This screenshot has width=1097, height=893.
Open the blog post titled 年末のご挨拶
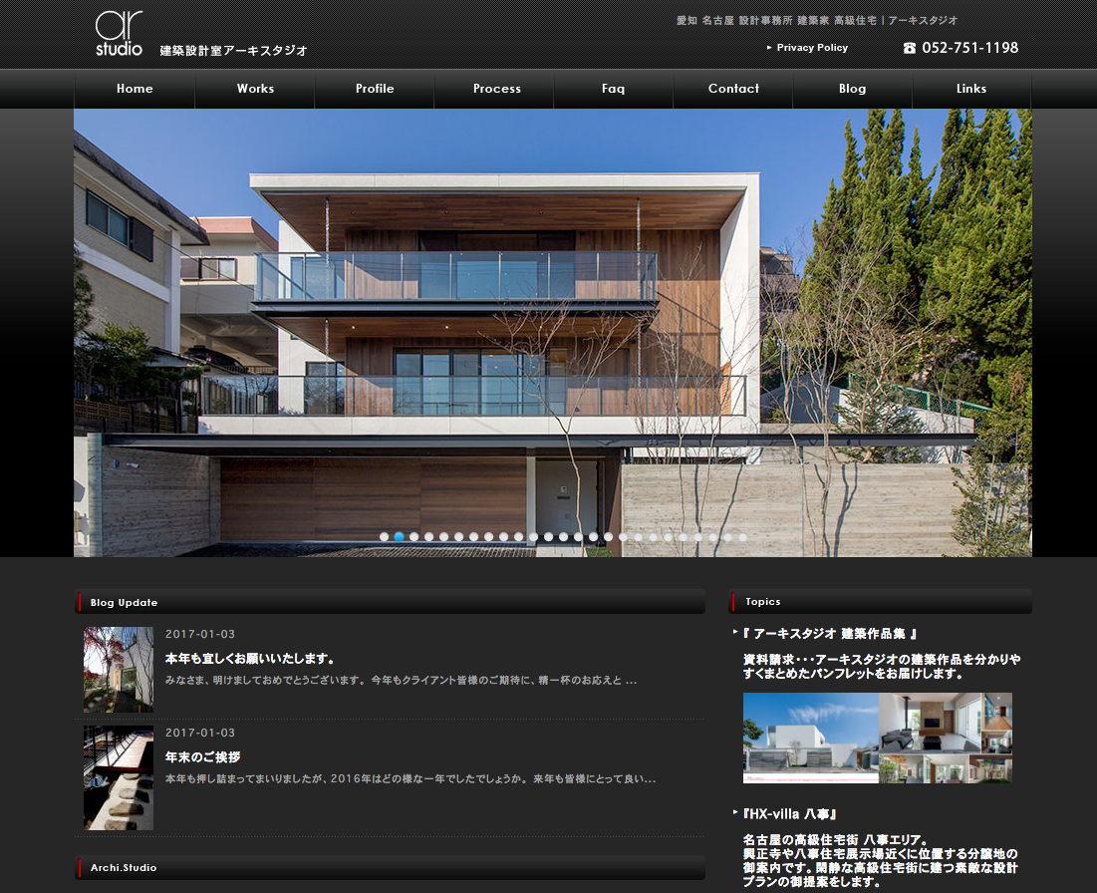click(x=203, y=757)
